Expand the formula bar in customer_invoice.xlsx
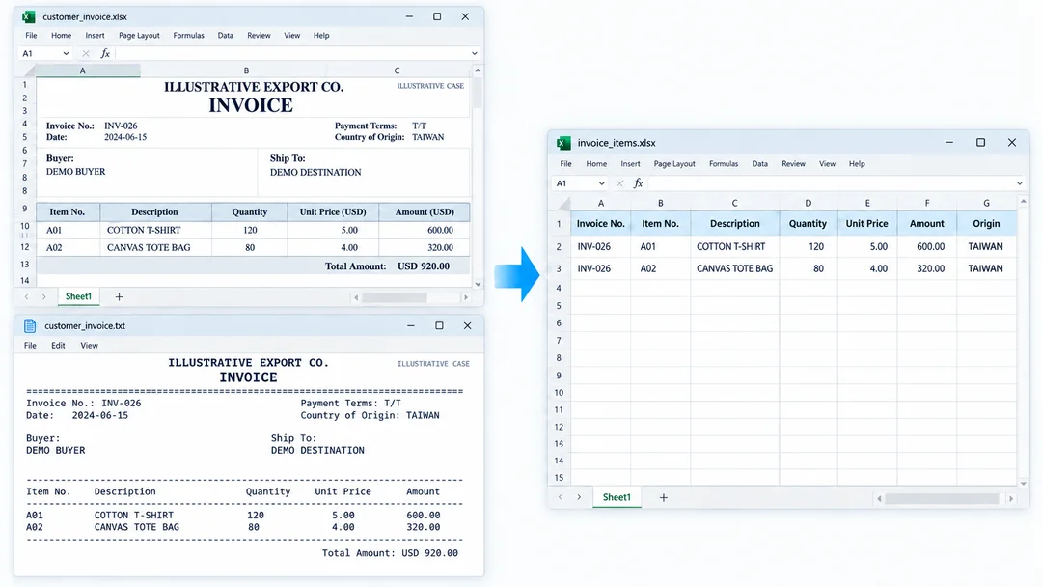 coord(475,53)
